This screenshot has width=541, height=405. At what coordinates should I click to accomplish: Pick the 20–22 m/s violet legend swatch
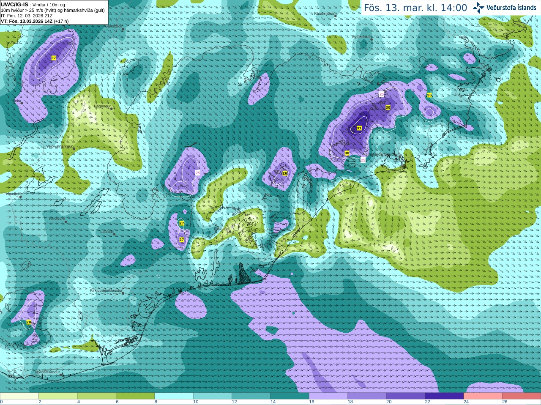[x=406, y=396]
